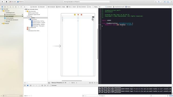Open the Breakpoint navigator icon

(18, 7)
